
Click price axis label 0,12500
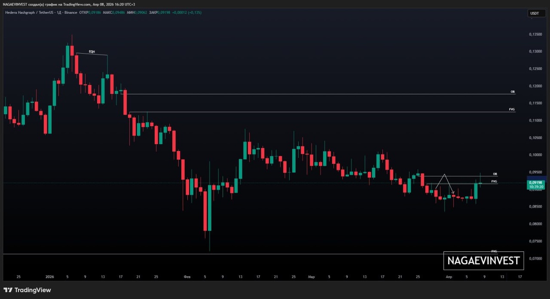[x=536, y=69]
